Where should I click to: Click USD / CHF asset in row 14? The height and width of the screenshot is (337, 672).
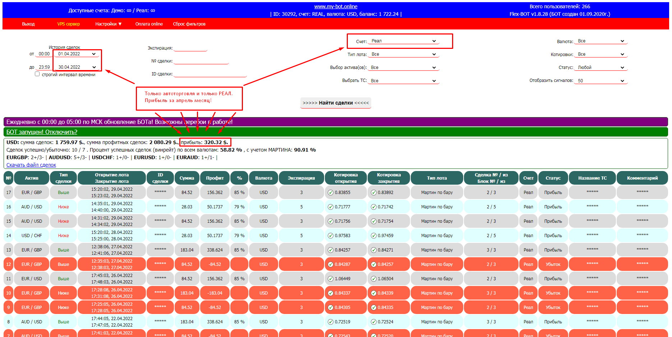(x=32, y=236)
